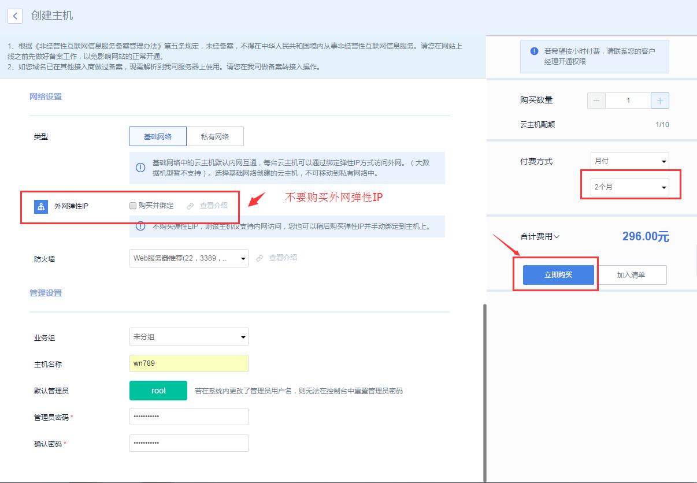Switch to 私有网络 network type
The height and width of the screenshot is (483, 697).
click(215, 137)
